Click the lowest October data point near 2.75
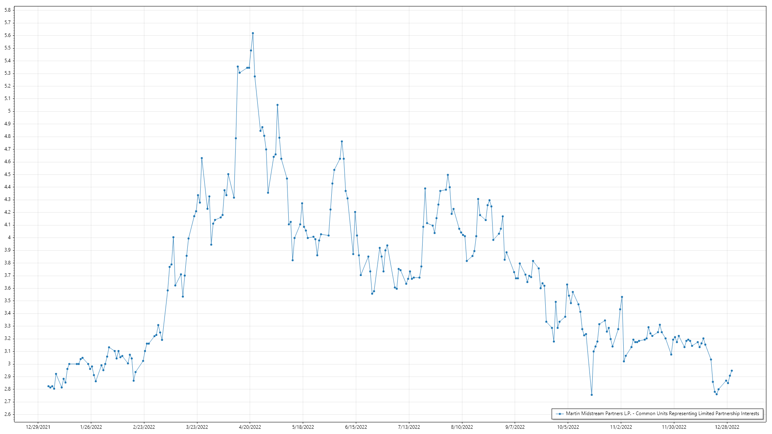Screen dimensions: 772x434 (x=591, y=395)
